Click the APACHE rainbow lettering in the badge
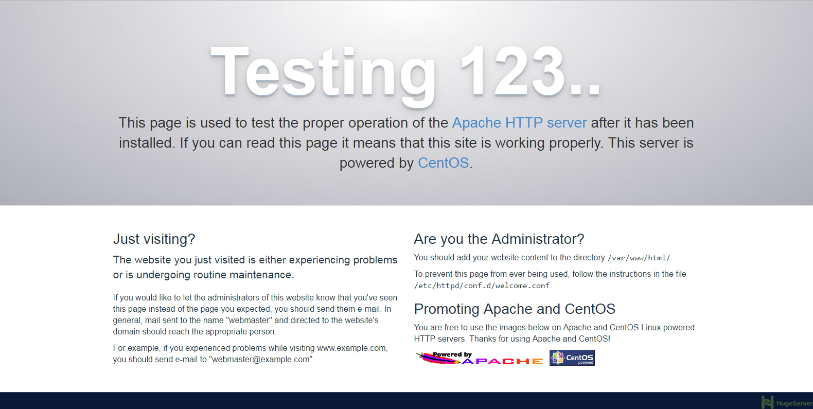Image resolution: width=813 pixels, height=409 pixels. click(503, 362)
